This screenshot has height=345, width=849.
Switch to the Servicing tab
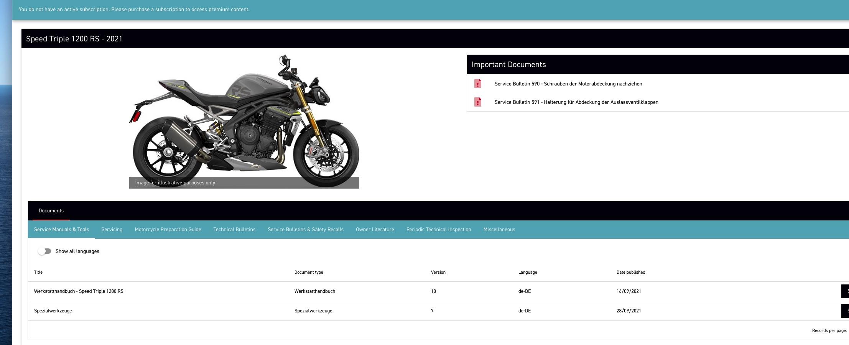coord(112,230)
